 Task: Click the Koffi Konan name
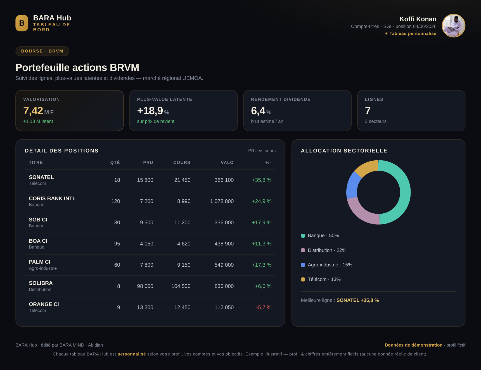[x=418, y=19]
